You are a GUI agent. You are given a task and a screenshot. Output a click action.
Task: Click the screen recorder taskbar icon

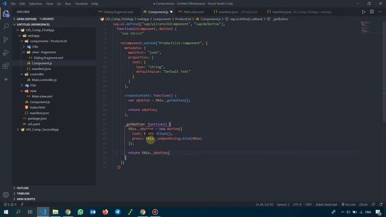(x=155, y=212)
